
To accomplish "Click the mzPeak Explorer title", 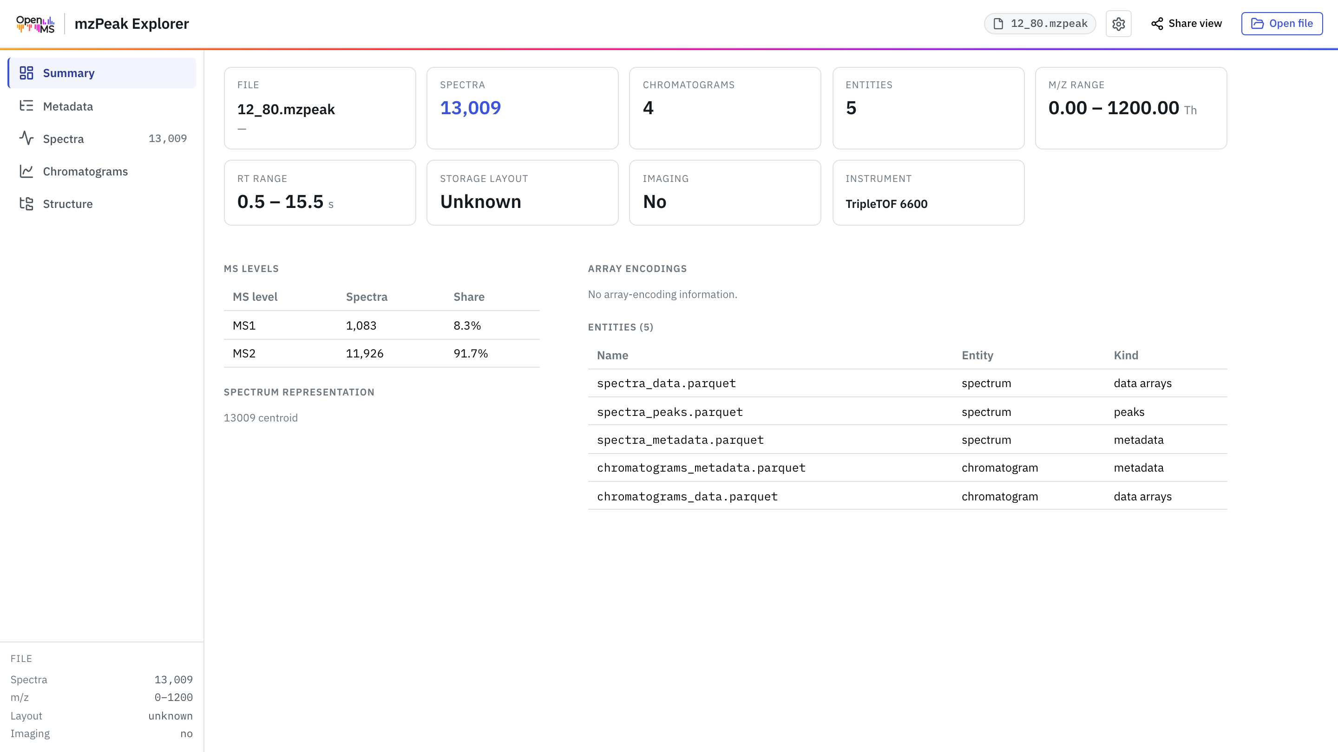I will (131, 24).
